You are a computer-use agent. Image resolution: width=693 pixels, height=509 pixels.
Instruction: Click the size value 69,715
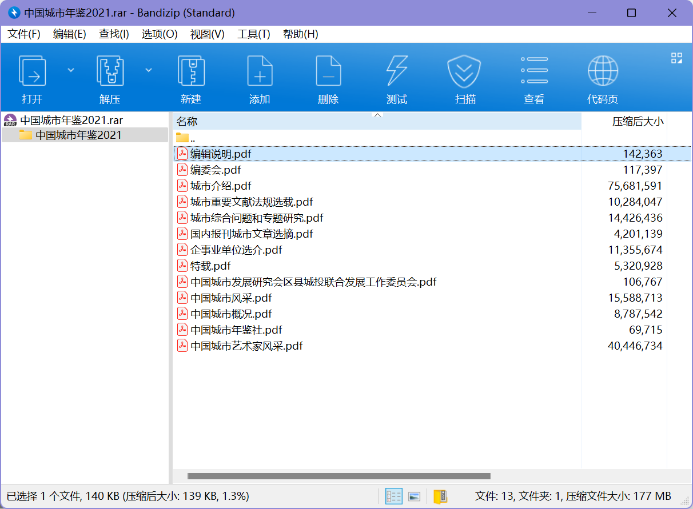point(646,330)
